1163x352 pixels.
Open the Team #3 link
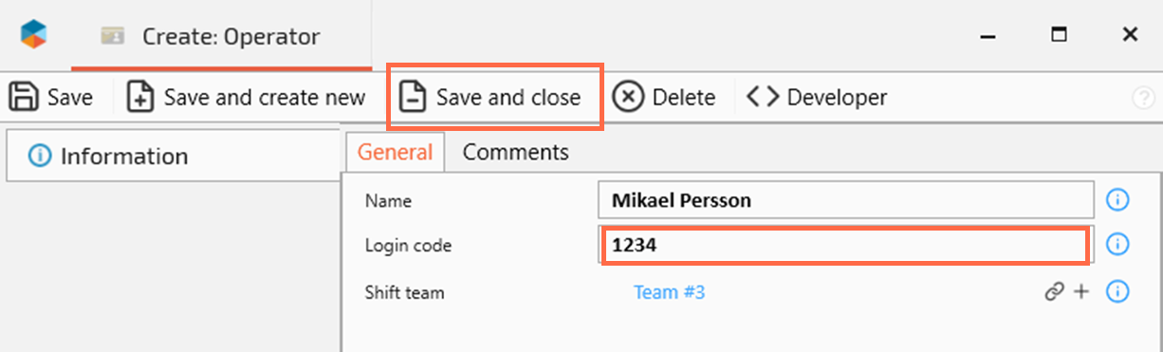click(x=669, y=292)
